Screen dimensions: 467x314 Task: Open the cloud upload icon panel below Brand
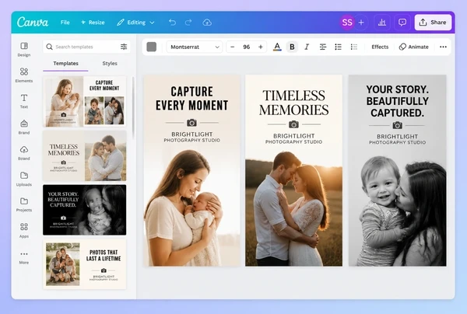click(x=24, y=153)
